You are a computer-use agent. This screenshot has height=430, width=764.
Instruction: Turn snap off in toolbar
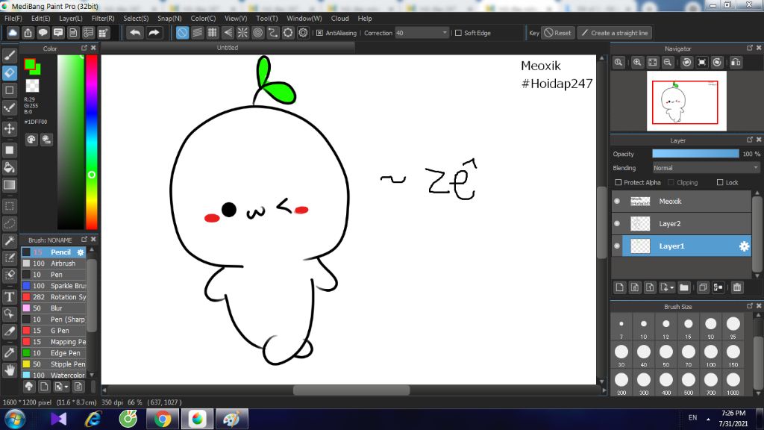tap(182, 33)
